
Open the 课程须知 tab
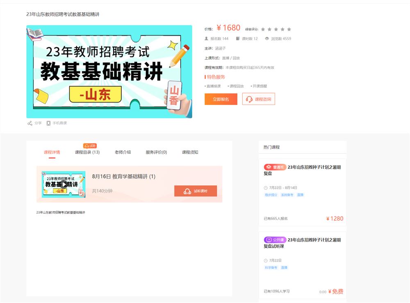190,152
